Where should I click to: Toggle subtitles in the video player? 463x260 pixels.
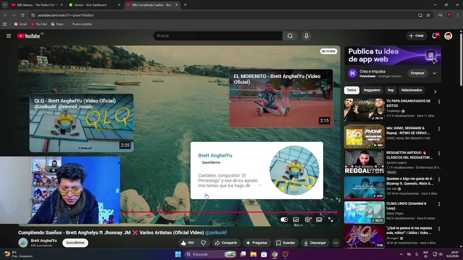[296, 220]
